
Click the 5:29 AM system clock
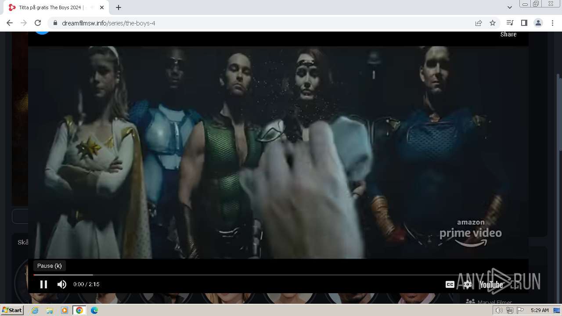click(x=540, y=310)
